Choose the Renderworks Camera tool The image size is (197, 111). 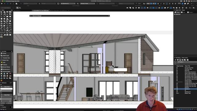(x=6, y=69)
